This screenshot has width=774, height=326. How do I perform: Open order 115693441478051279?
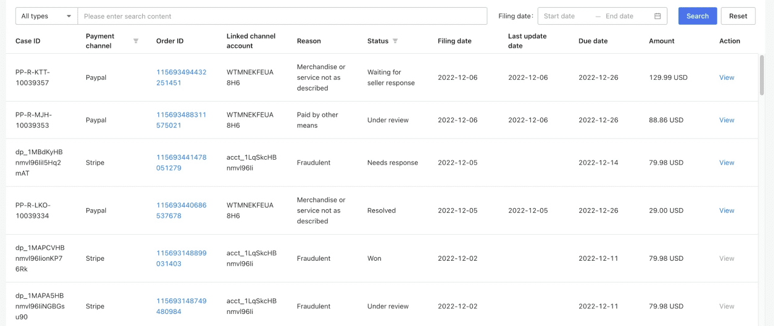[181, 163]
